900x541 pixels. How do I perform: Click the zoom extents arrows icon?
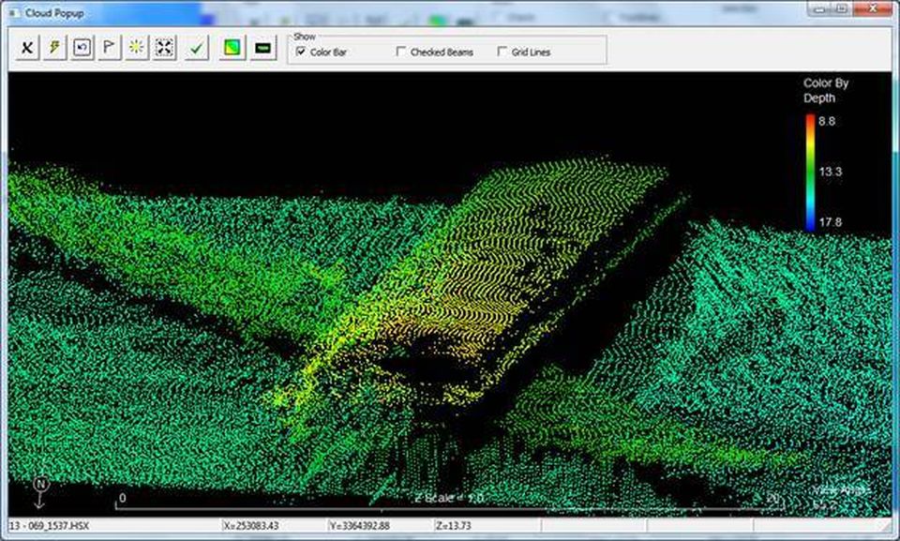coord(164,48)
